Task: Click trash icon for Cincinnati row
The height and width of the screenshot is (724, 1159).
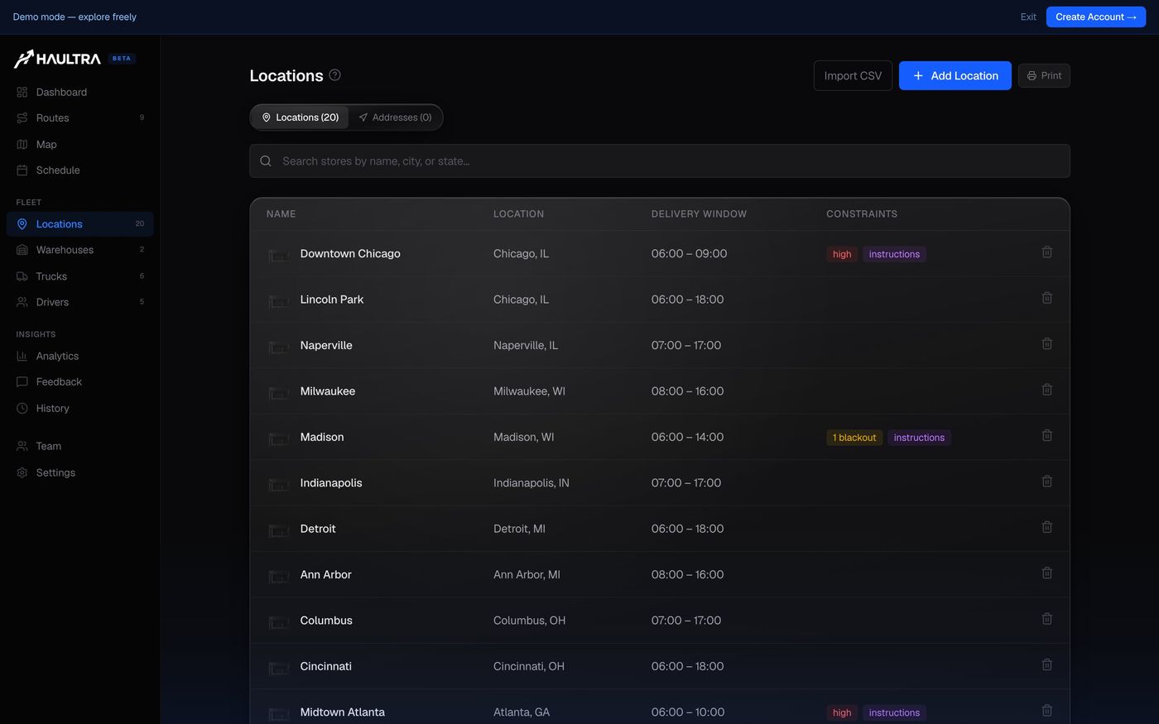Action: click(1046, 665)
